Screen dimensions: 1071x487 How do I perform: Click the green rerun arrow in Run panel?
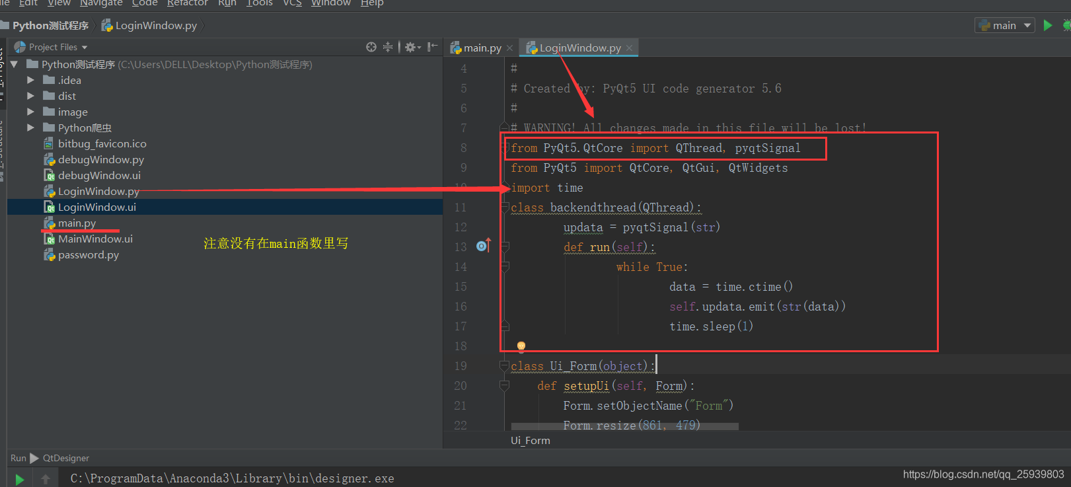20,479
